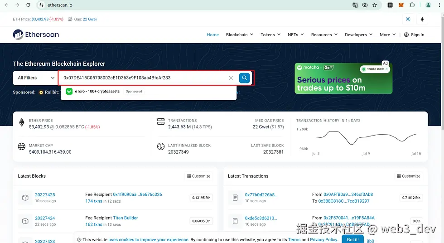
Task: Customize the Latest Transactions panel
Action: 409,176
